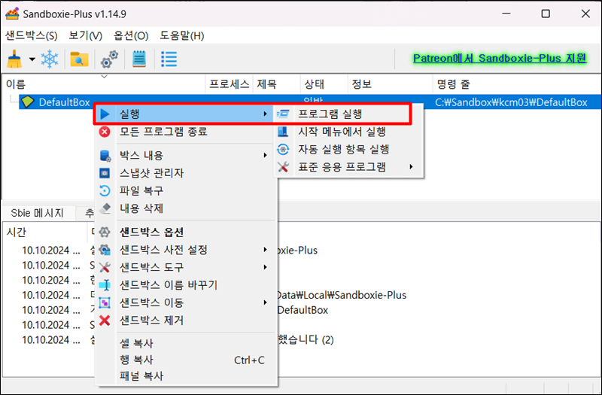The width and height of the screenshot is (602, 395).
Task: Expand the 표준 응용 프로그램 submenu
Action: tap(348, 166)
